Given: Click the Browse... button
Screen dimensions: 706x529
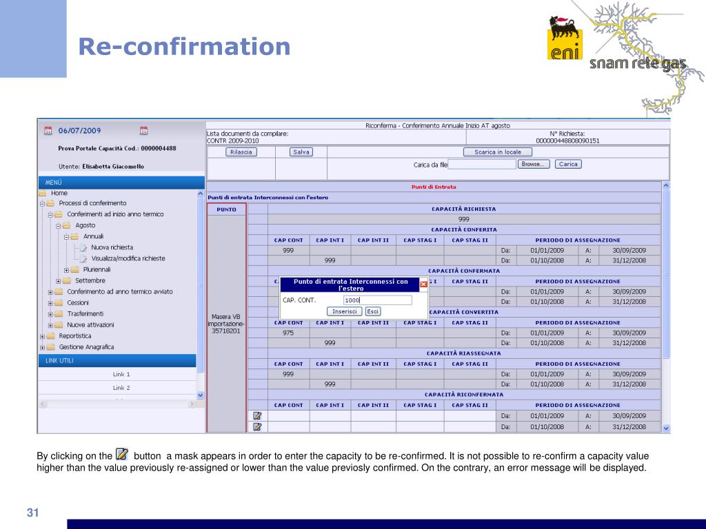Looking at the screenshot, I should (533, 164).
